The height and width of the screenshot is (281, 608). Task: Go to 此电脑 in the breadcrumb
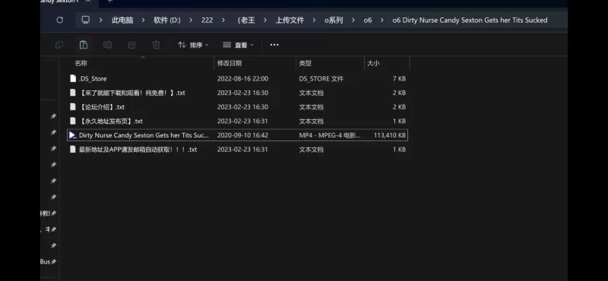(122, 21)
